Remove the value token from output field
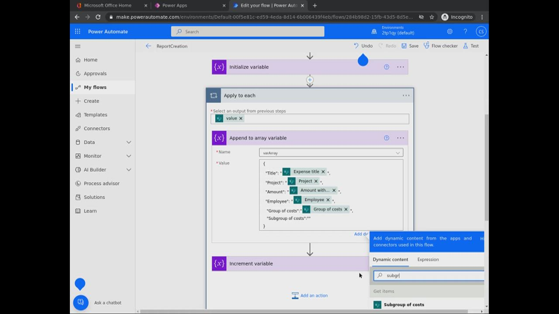 pyautogui.click(x=241, y=118)
